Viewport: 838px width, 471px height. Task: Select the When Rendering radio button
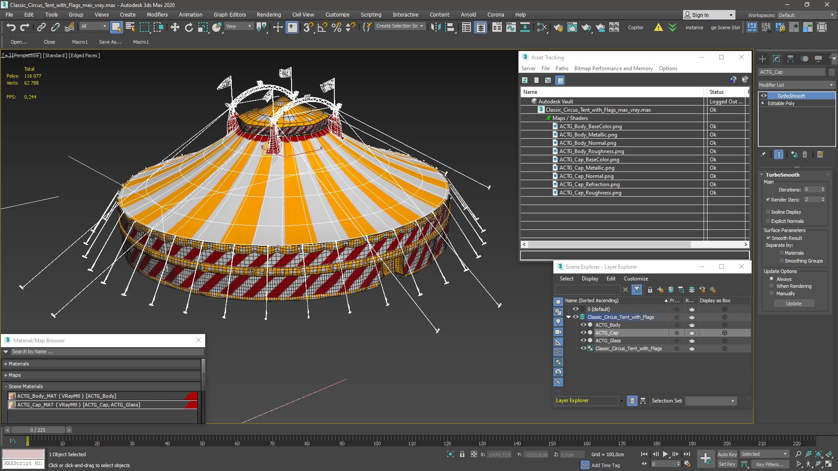(x=772, y=286)
